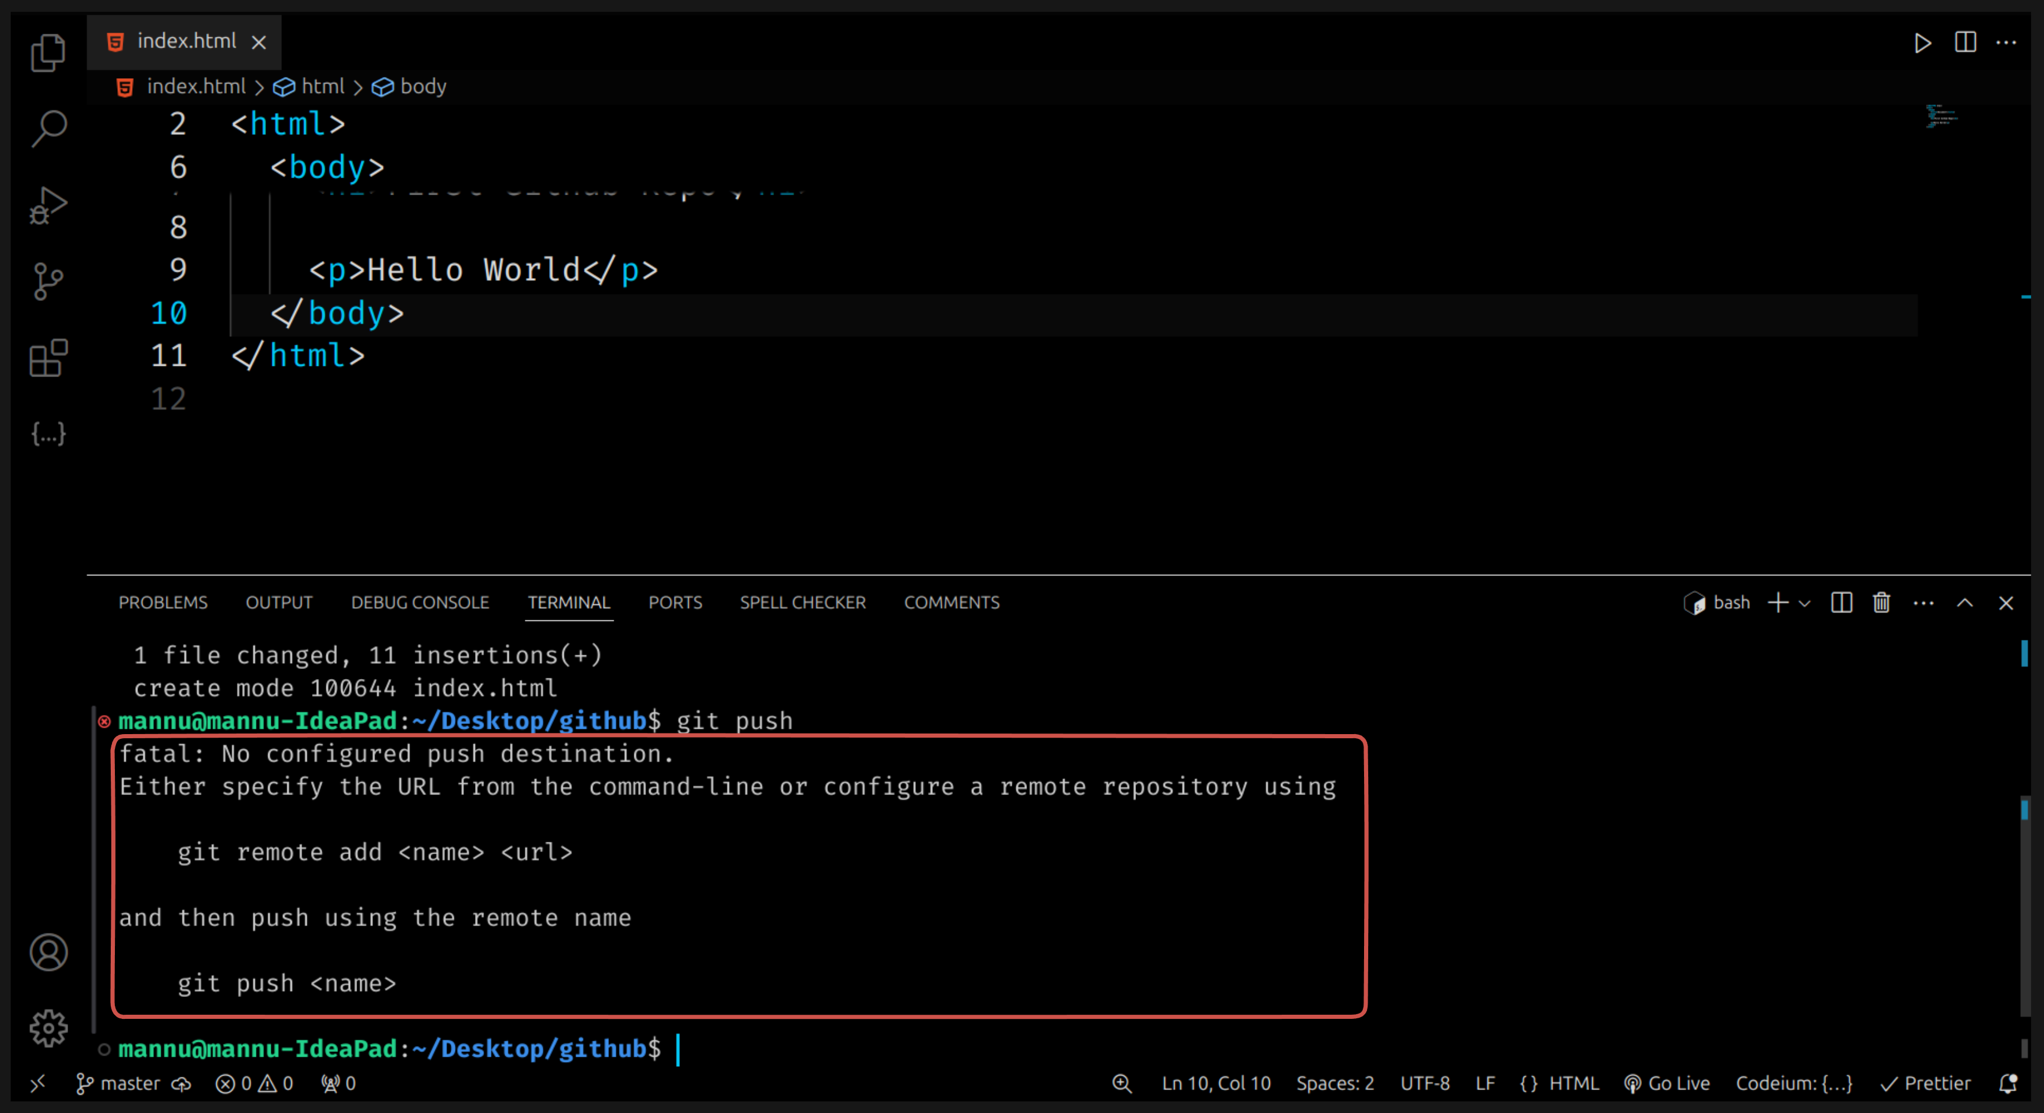The image size is (2044, 1113).
Task: Click the Run play button in the editor toolbar
Action: [1922, 42]
